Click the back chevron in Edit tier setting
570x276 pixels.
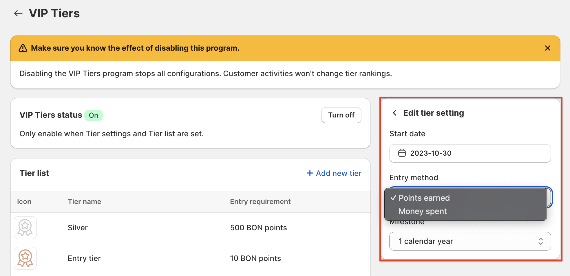pyautogui.click(x=394, y=113)
